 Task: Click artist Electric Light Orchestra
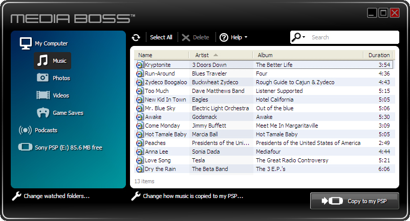click(x=221, y=108)
